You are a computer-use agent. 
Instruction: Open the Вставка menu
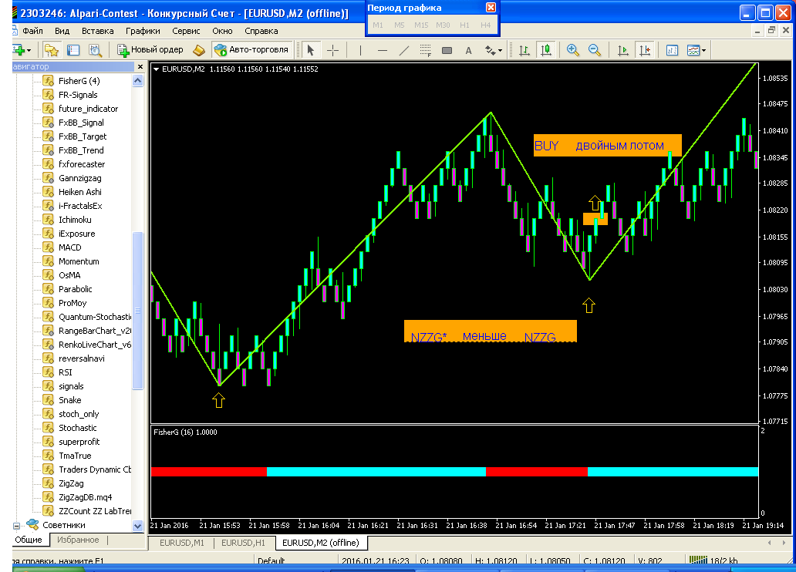tap(97, 31)
